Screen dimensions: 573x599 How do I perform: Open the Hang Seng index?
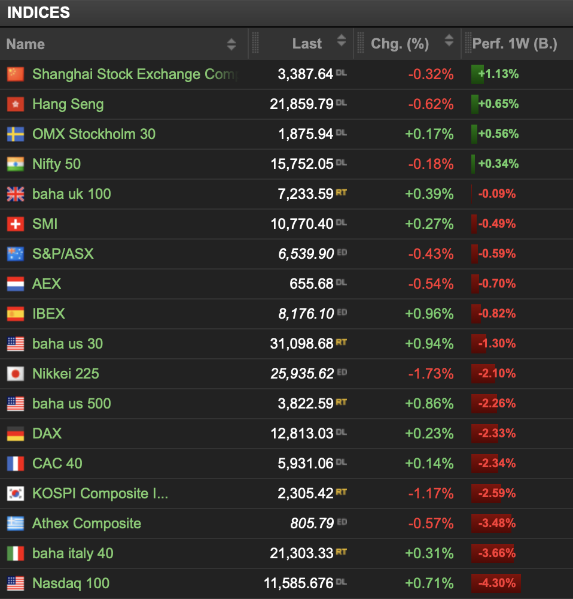pyautogui.click(x=68, y=104)
